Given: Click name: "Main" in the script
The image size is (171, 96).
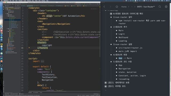Looking at the screenshot, I should click(x=45, y=69).
